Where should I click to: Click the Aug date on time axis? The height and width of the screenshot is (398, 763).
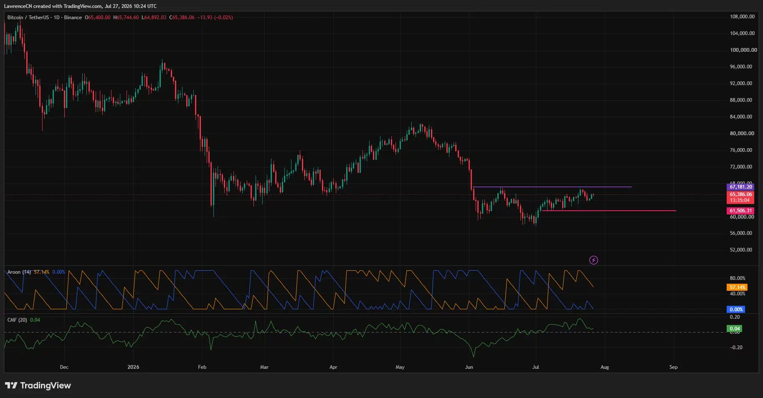(605, 367)
